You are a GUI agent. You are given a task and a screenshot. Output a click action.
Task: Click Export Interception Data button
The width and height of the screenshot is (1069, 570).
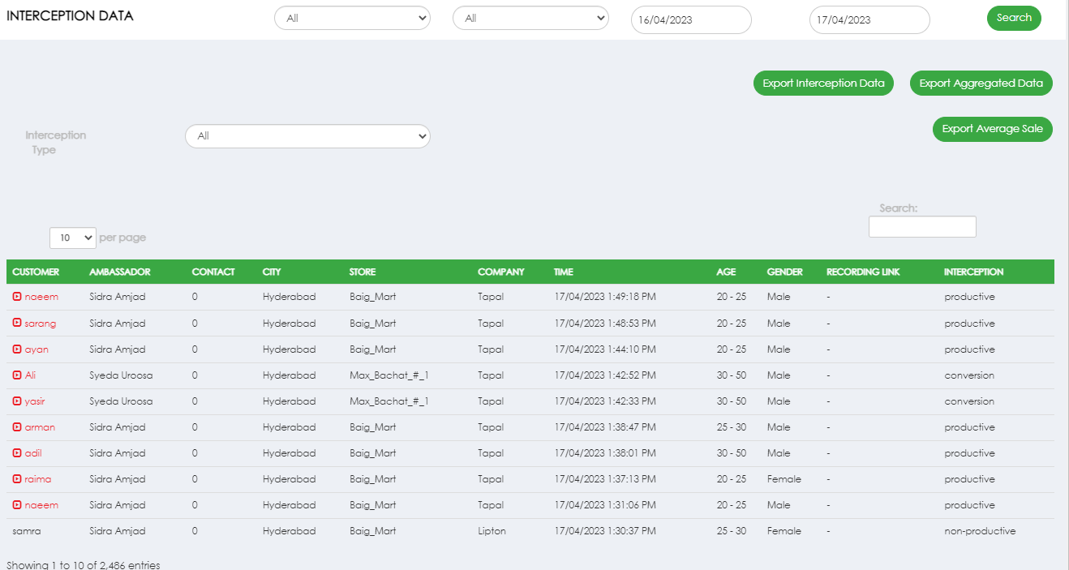click(x=823, y=84)
